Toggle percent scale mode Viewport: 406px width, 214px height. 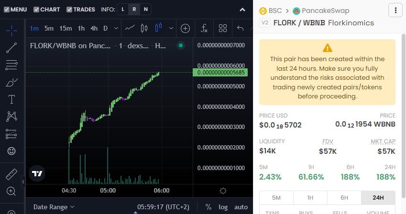pos(208,207)
